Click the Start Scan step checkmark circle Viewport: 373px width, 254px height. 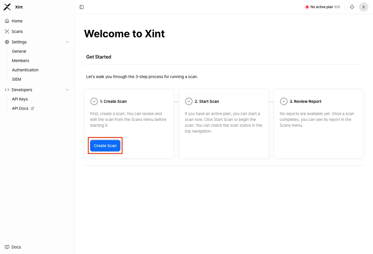coord(189,101)
